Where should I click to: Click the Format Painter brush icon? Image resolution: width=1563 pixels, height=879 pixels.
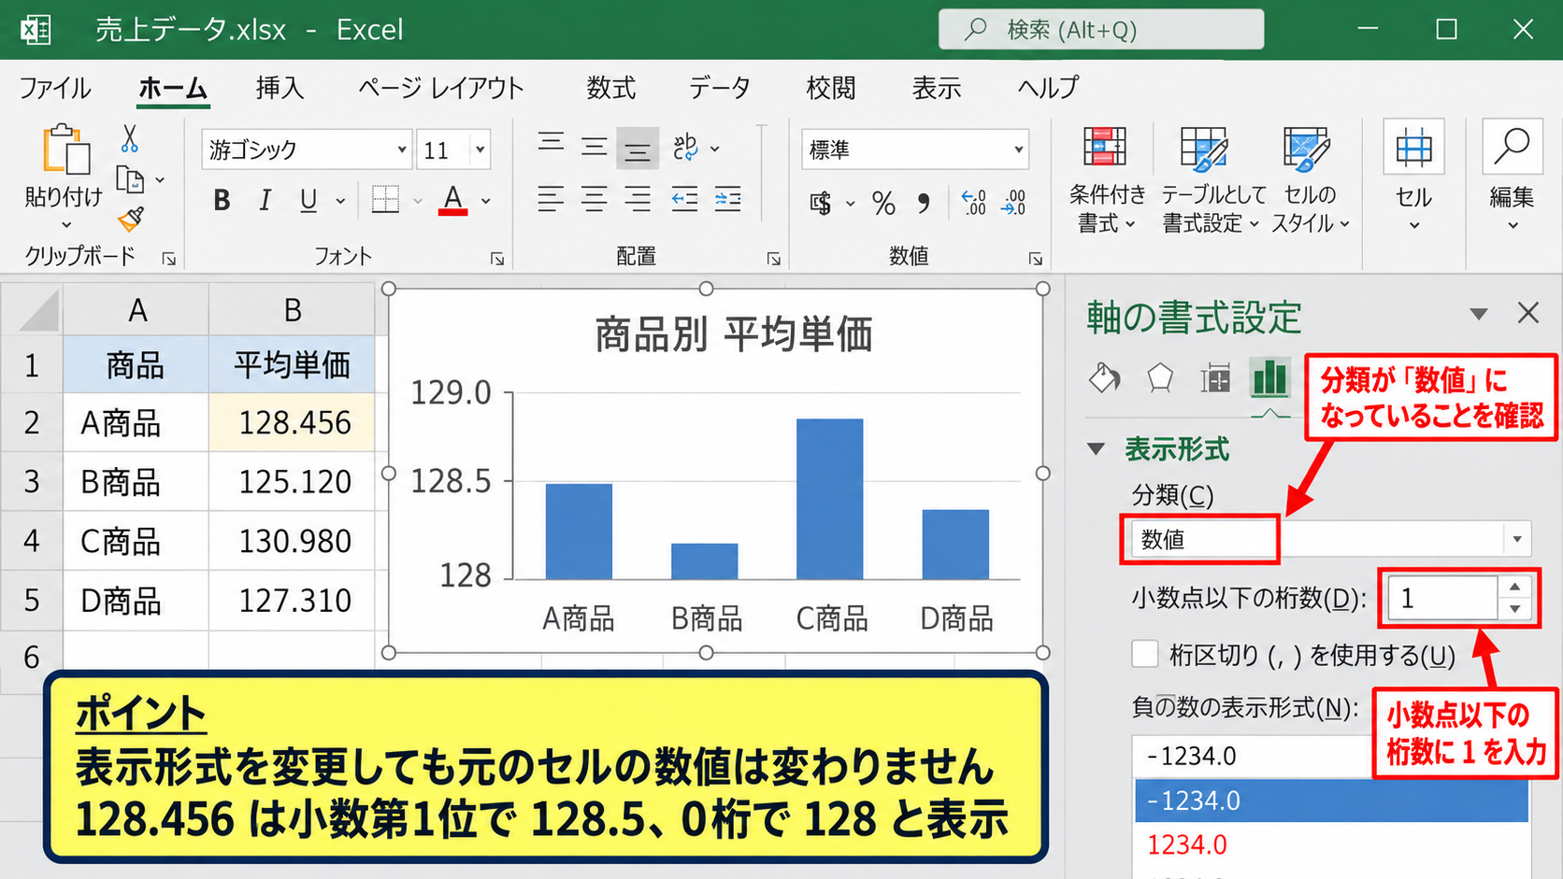pos(130,219)
